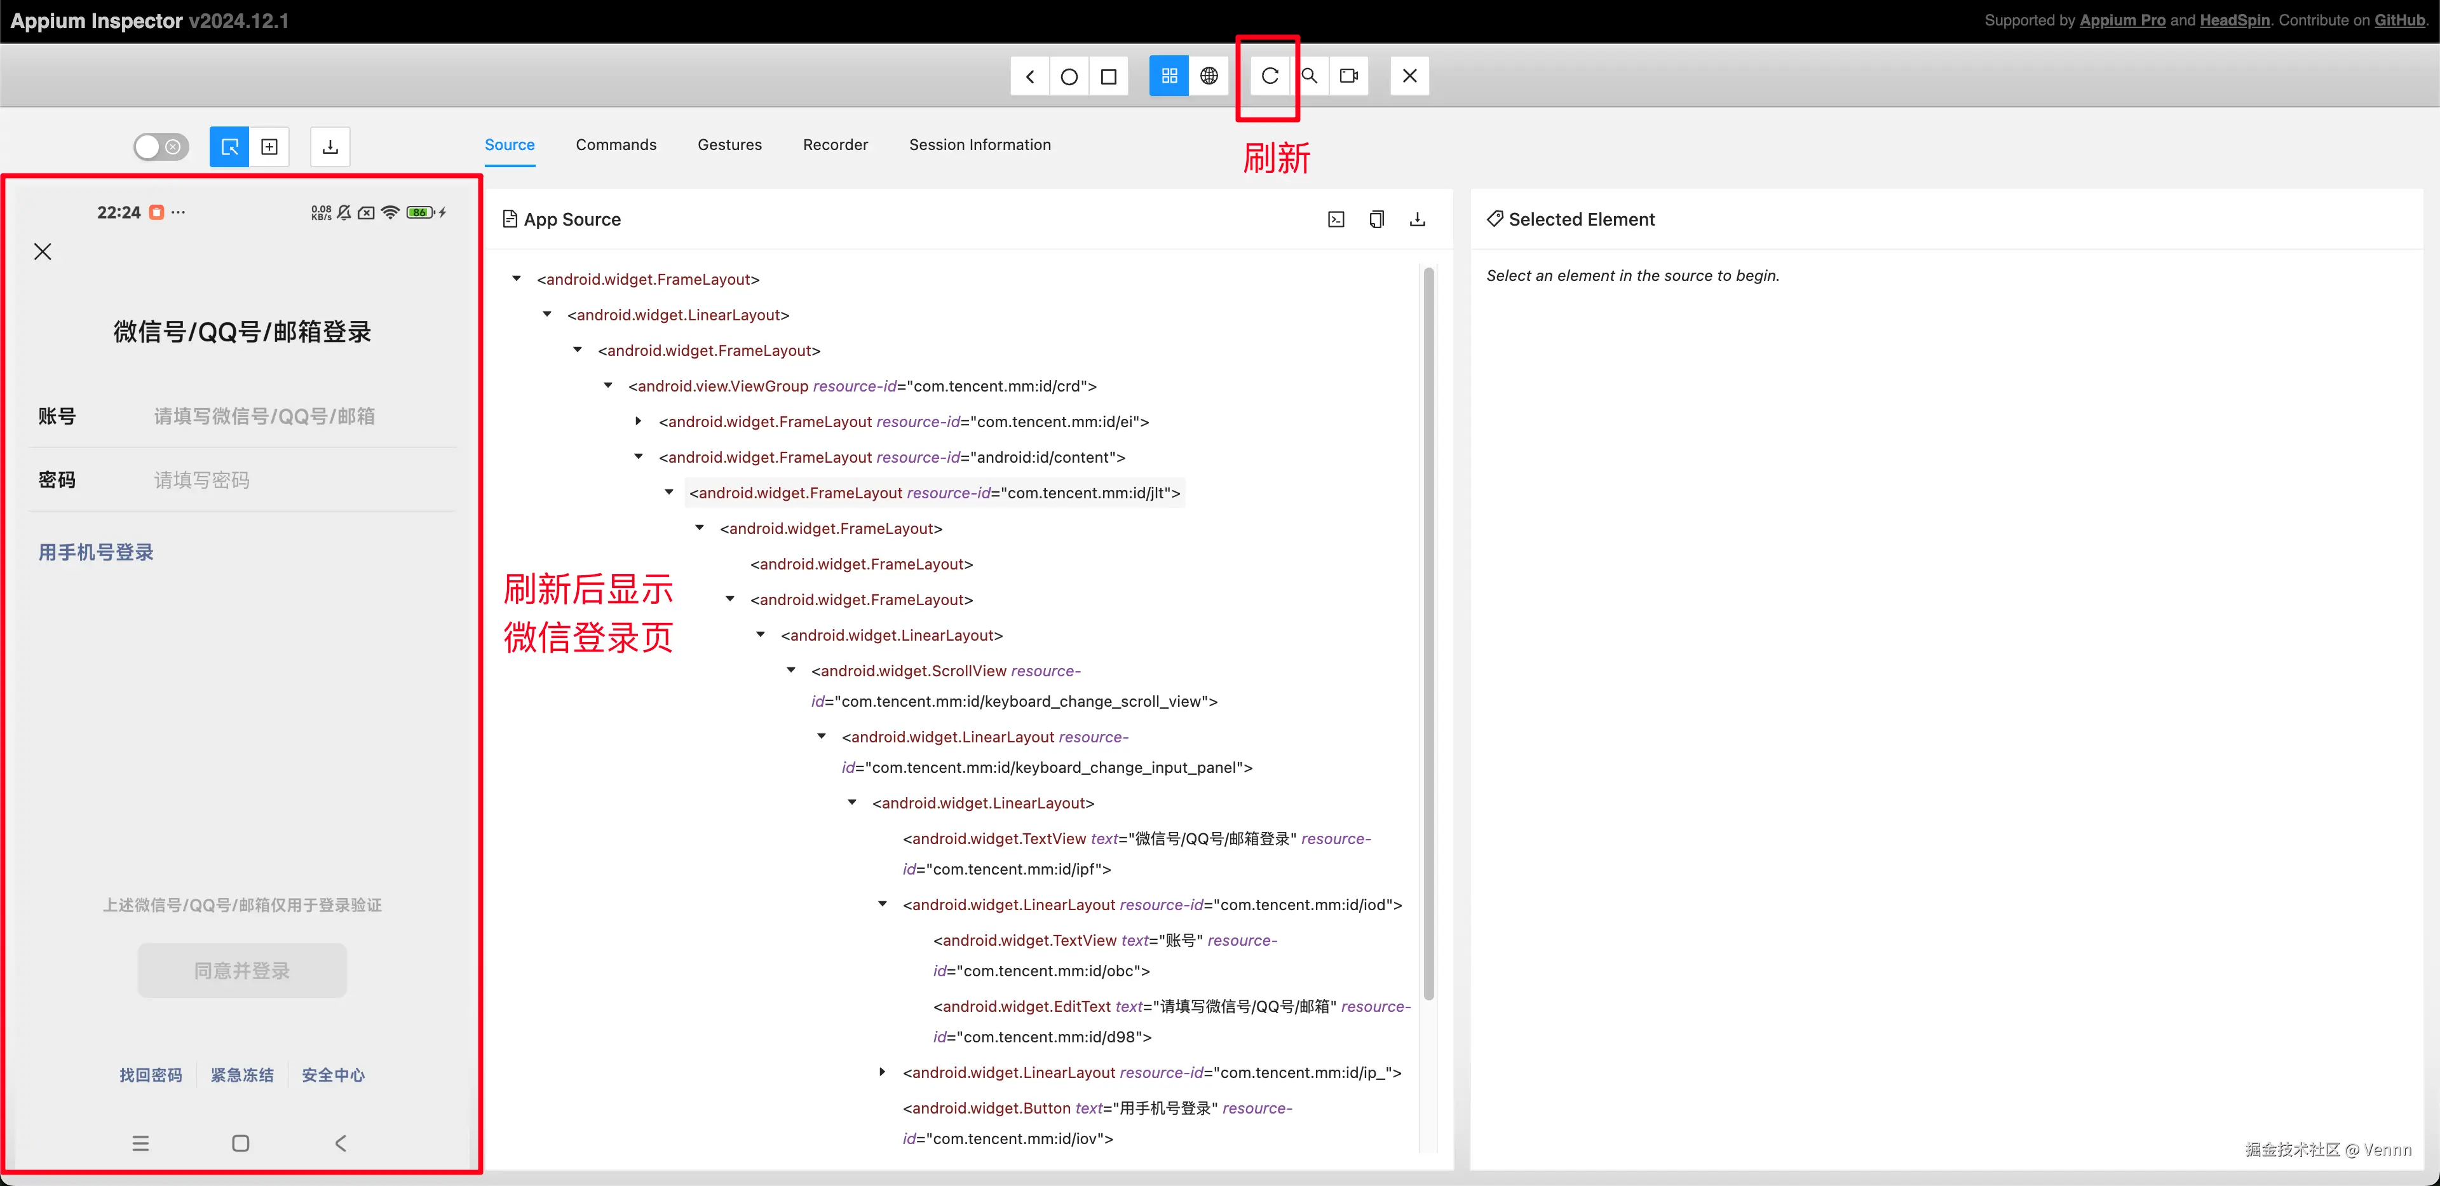Viewport: 2440px width, 1186px height.
Task: Collapse the keyboard_change_scroll_view ScrollView node
Action: coord(791,670)
